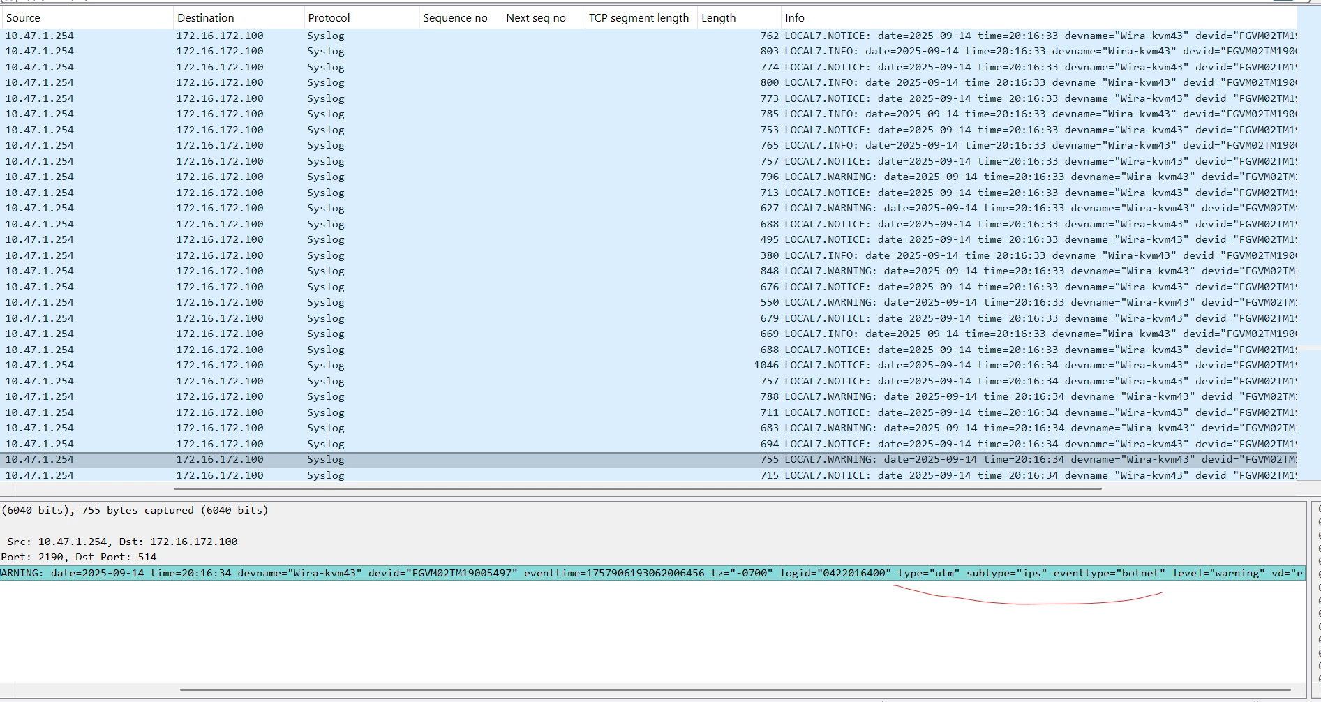Sort by the Protocol column header
The image size is (1321, 702).
click(361, 18)
